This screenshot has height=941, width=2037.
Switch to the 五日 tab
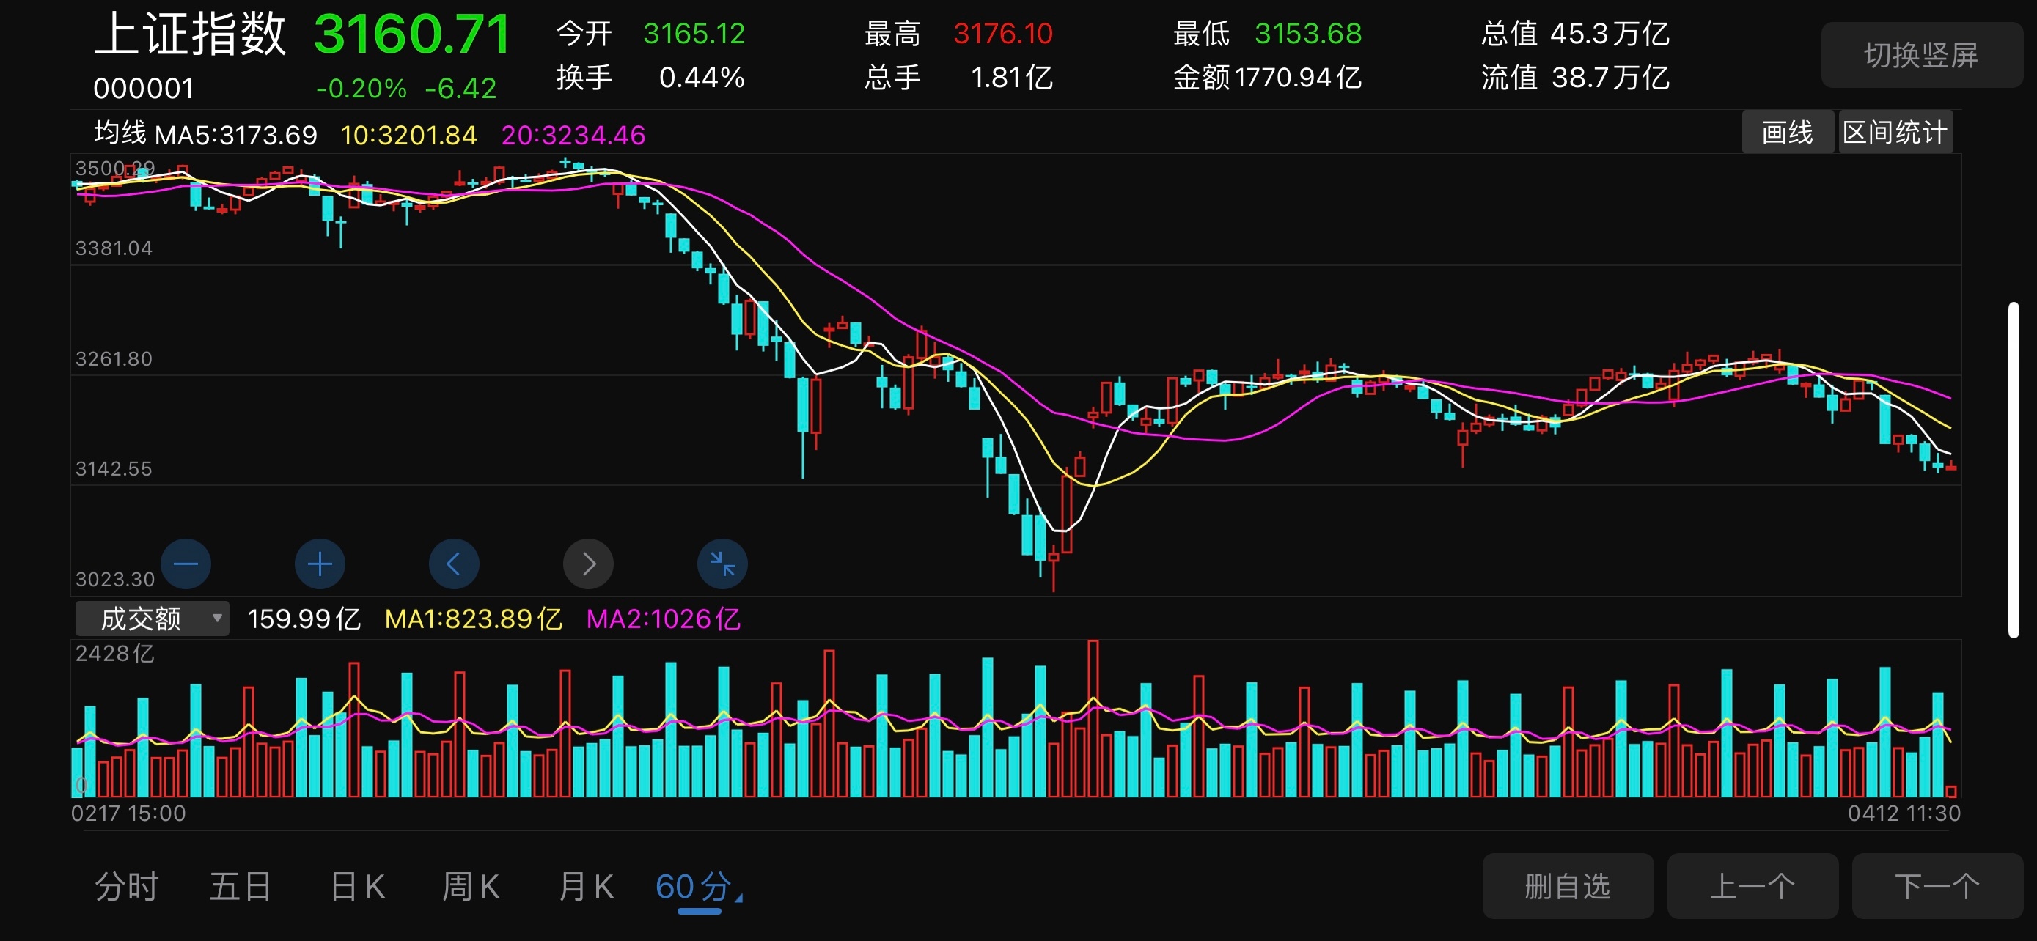point(241,887)
